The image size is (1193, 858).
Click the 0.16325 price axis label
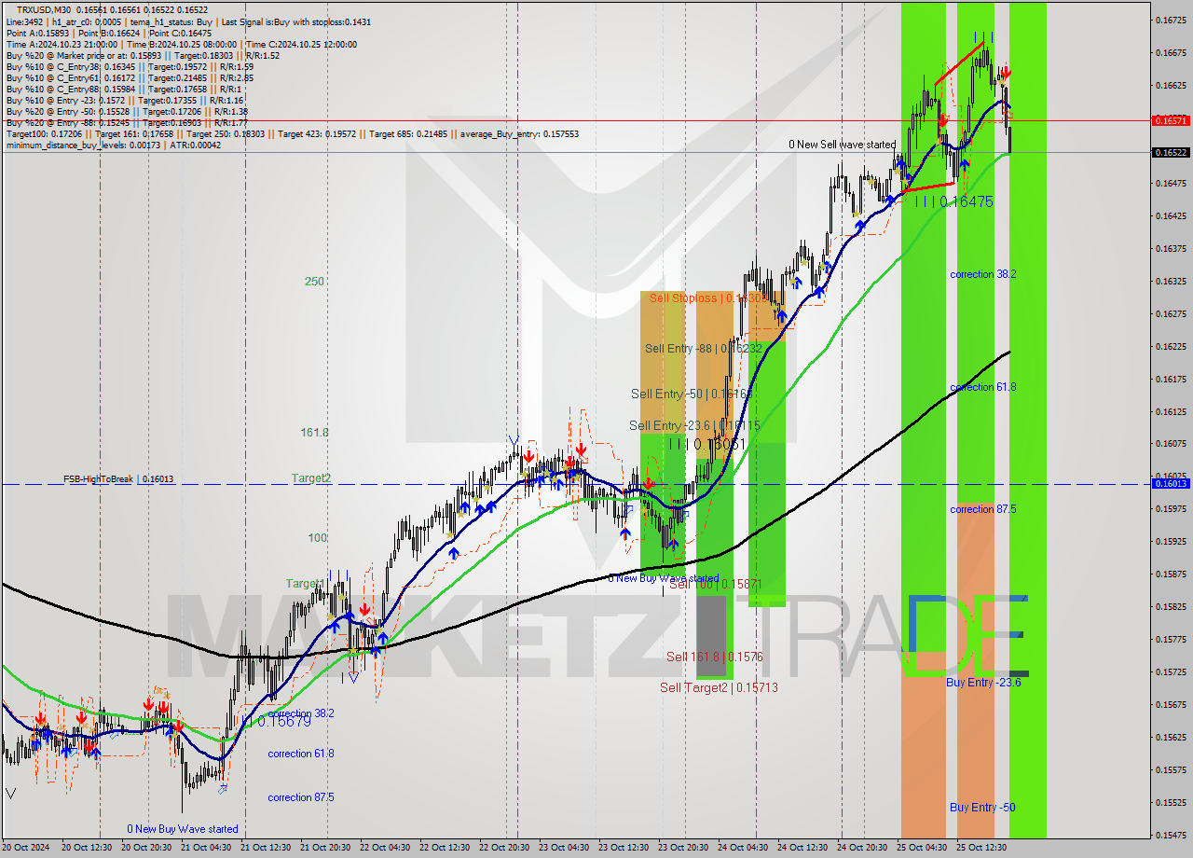[1170, 281]
